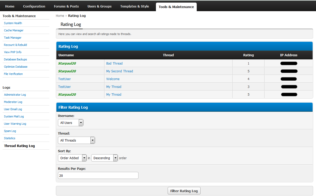Screen dimensions: 316x196
Task: Open the Bad Thread link
Action: pyautogui.click(x=114, y=63)
